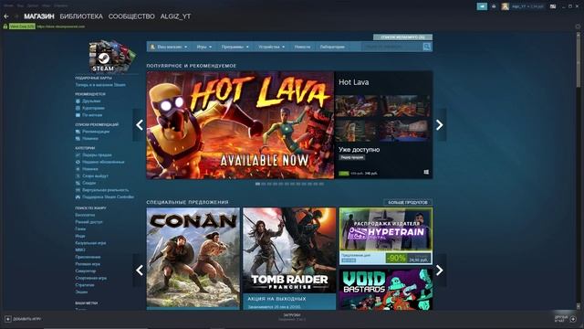Image resolution: width=584 pixels, height=329 pixels.
Task: Open 'Лидеры продаж' category link
Action: pyautogui.click(x=97, y=154)
